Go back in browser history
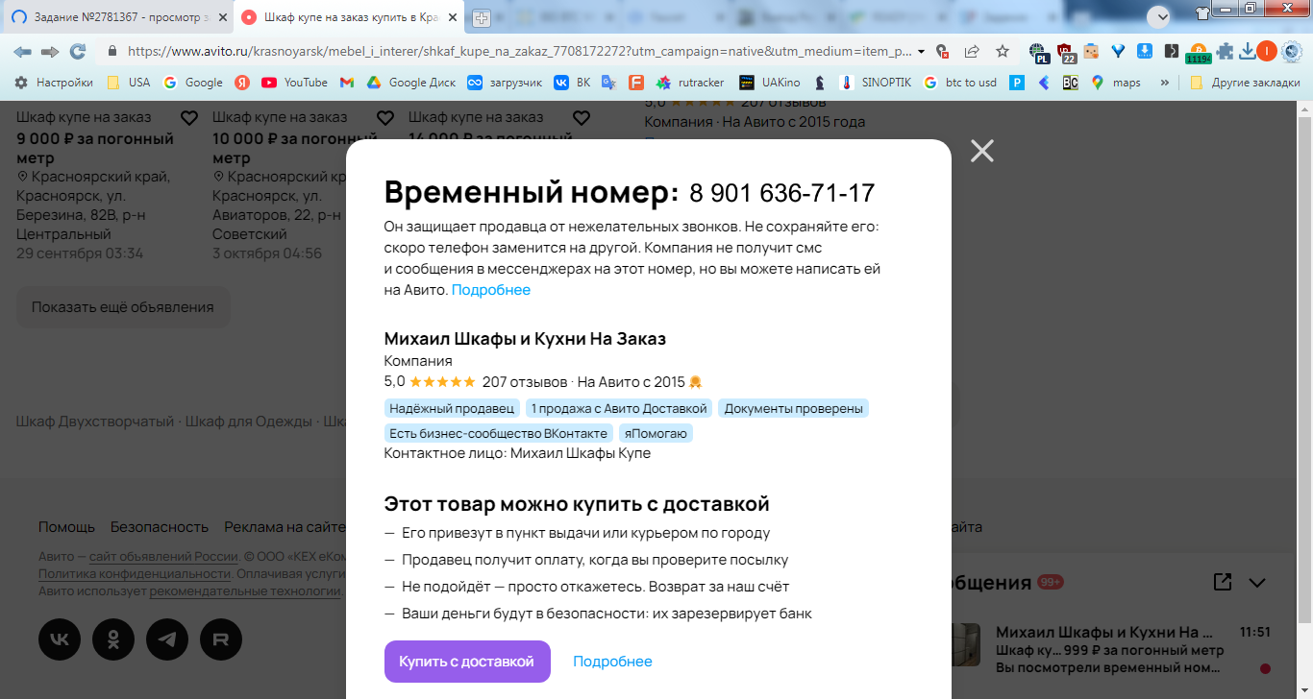This screenshot has height=699, width=1313. 22,51
